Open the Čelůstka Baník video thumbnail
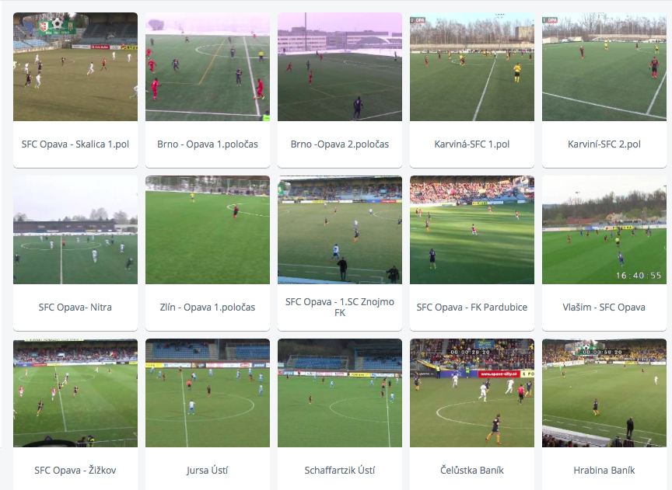The height and width of the screenshot is (490, 672). tap(472, 393)
